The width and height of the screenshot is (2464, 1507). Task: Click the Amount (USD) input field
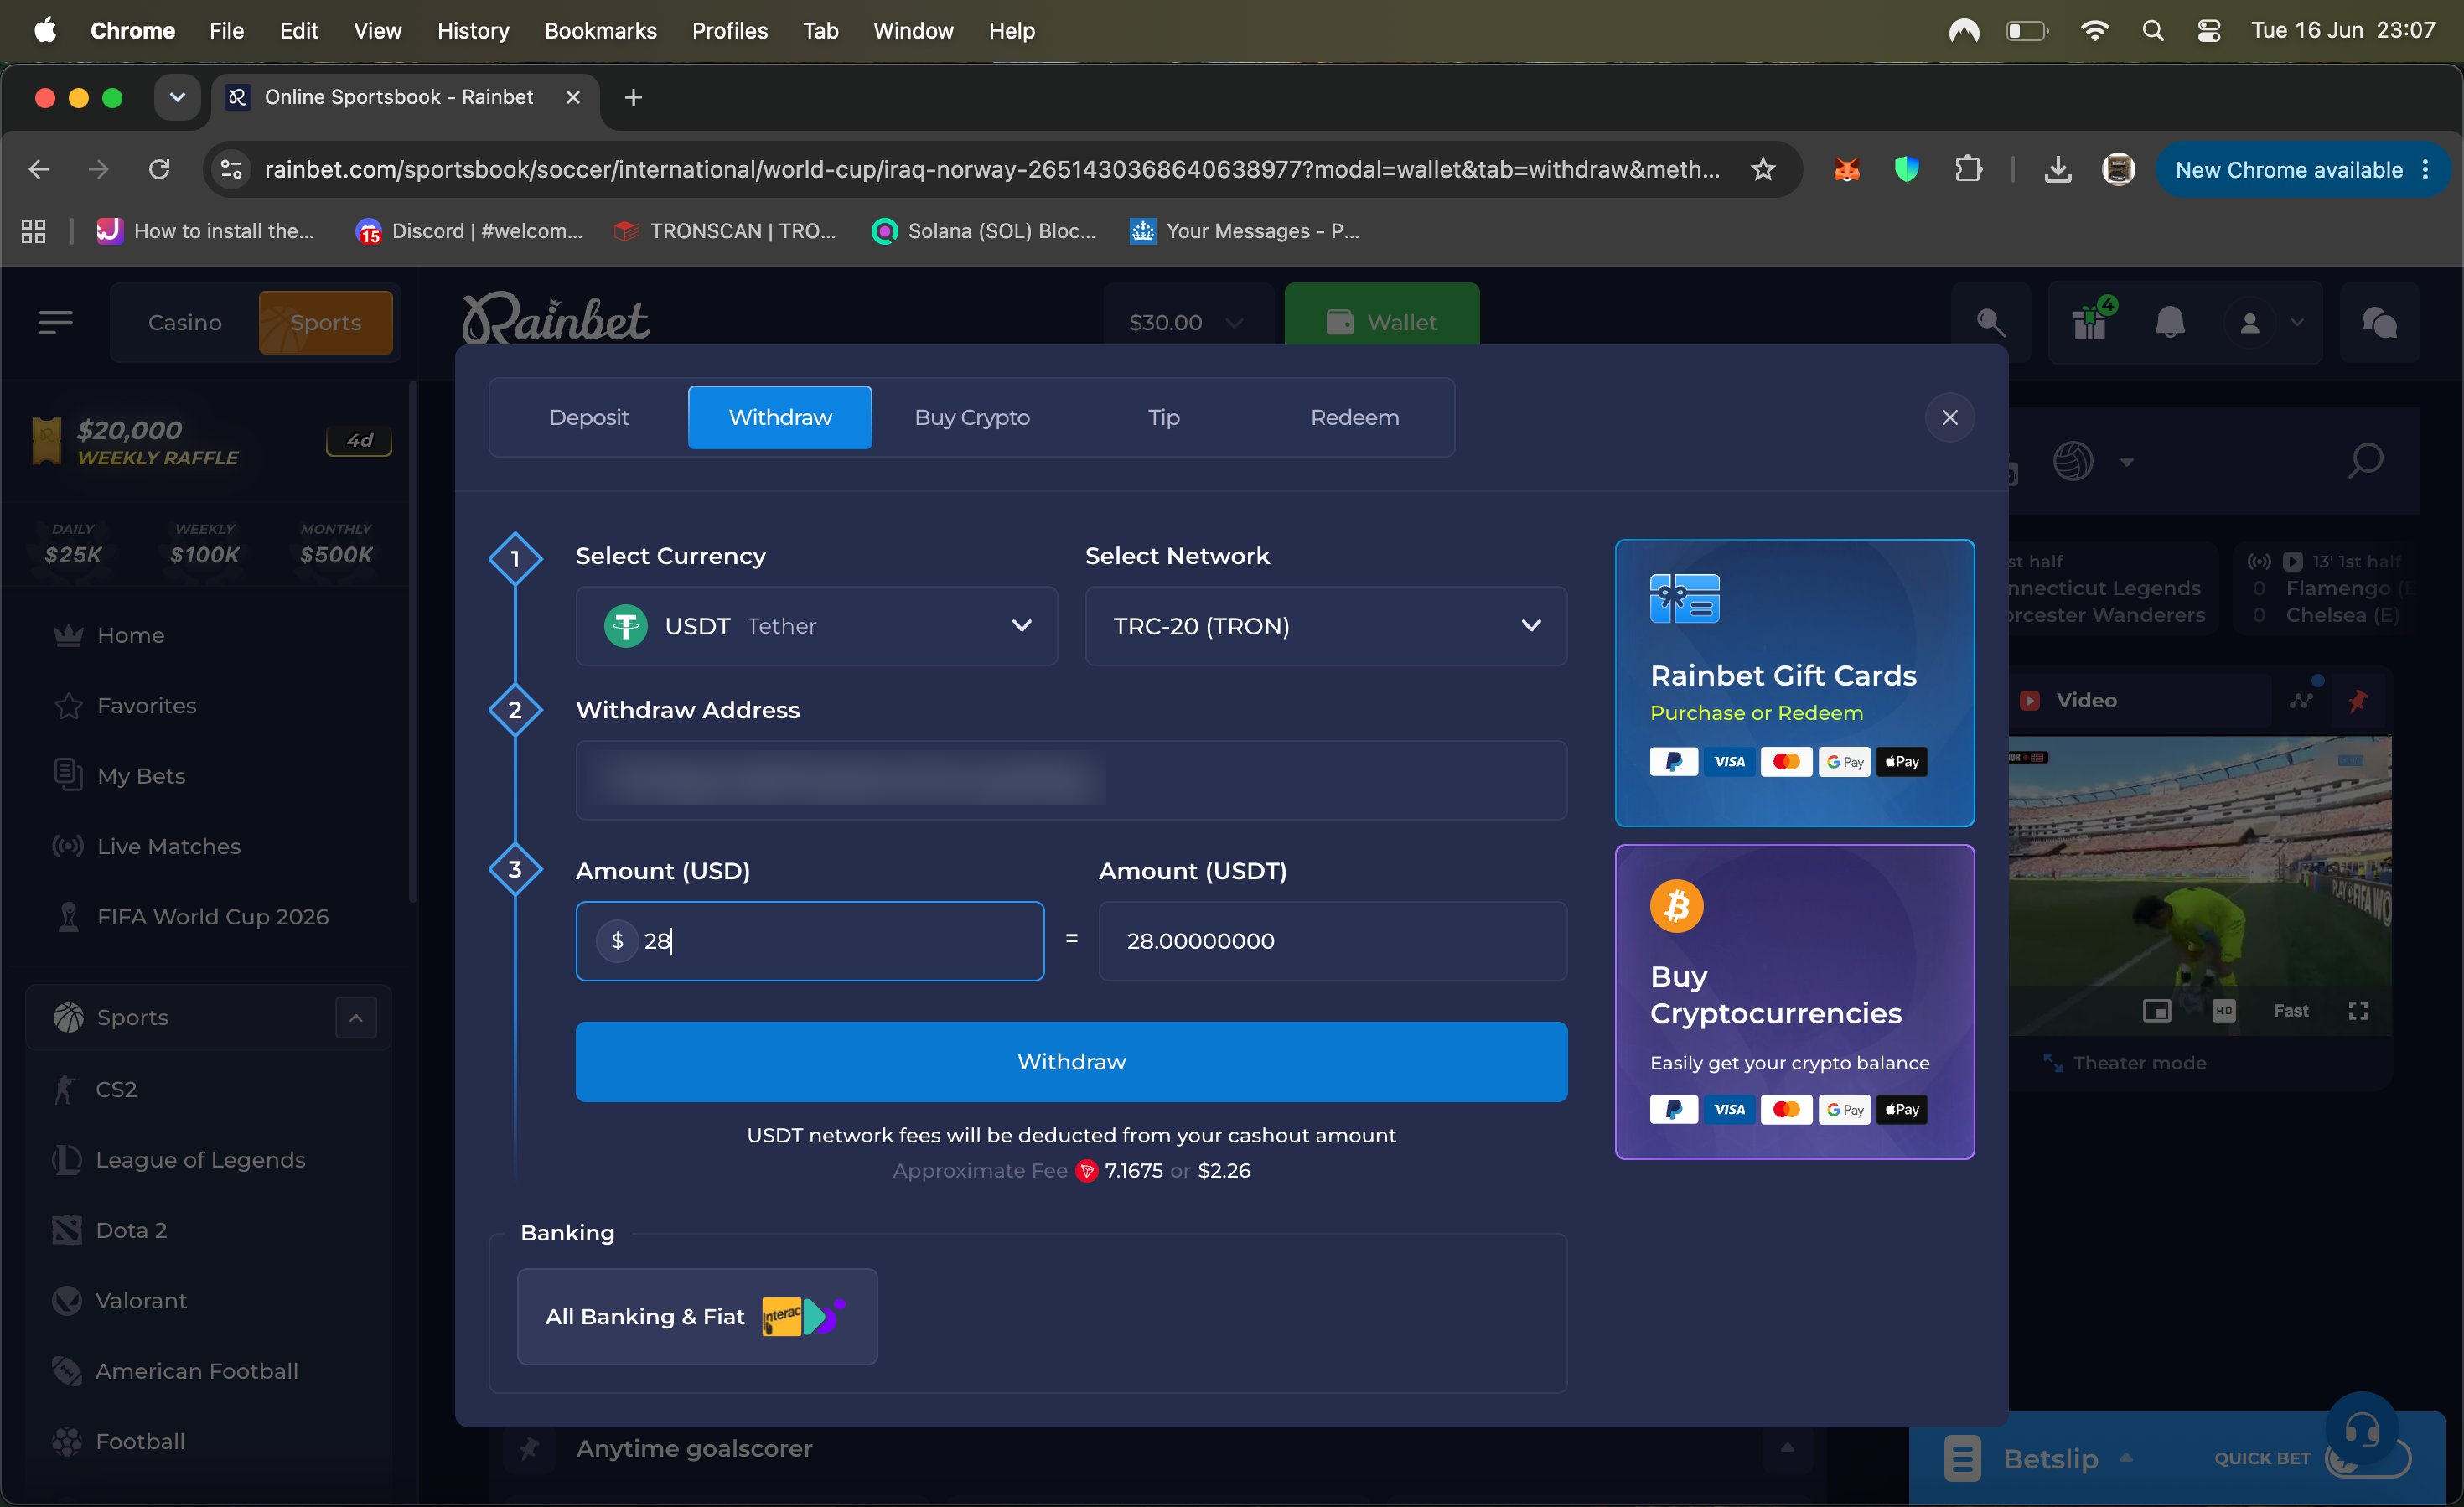pos(810,941)
